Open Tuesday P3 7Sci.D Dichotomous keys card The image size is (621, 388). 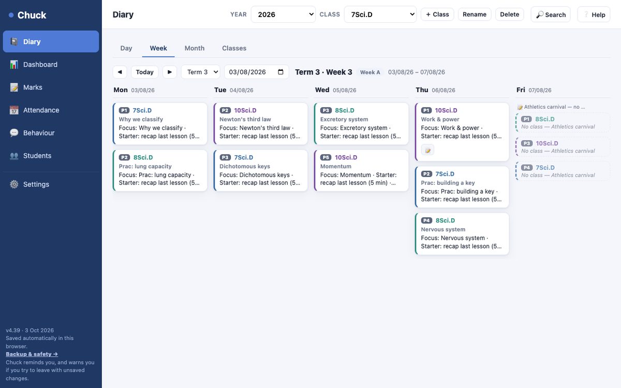(261, 171)
